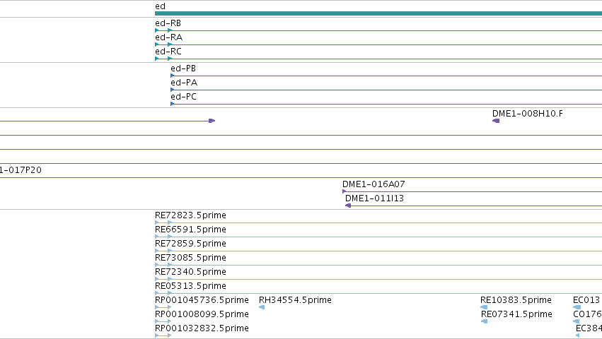602x339 pixels.
Task: Select the RE07341.5prime arrow glyph
Action: [484, 321]
